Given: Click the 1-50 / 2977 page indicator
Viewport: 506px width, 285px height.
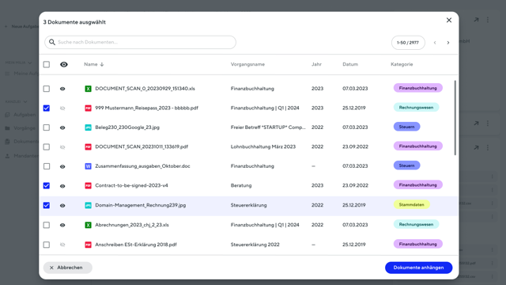Looking at the screenshot, I should tap(408, 43).
